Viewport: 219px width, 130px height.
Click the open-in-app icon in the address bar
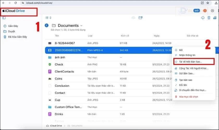(202, 3)
